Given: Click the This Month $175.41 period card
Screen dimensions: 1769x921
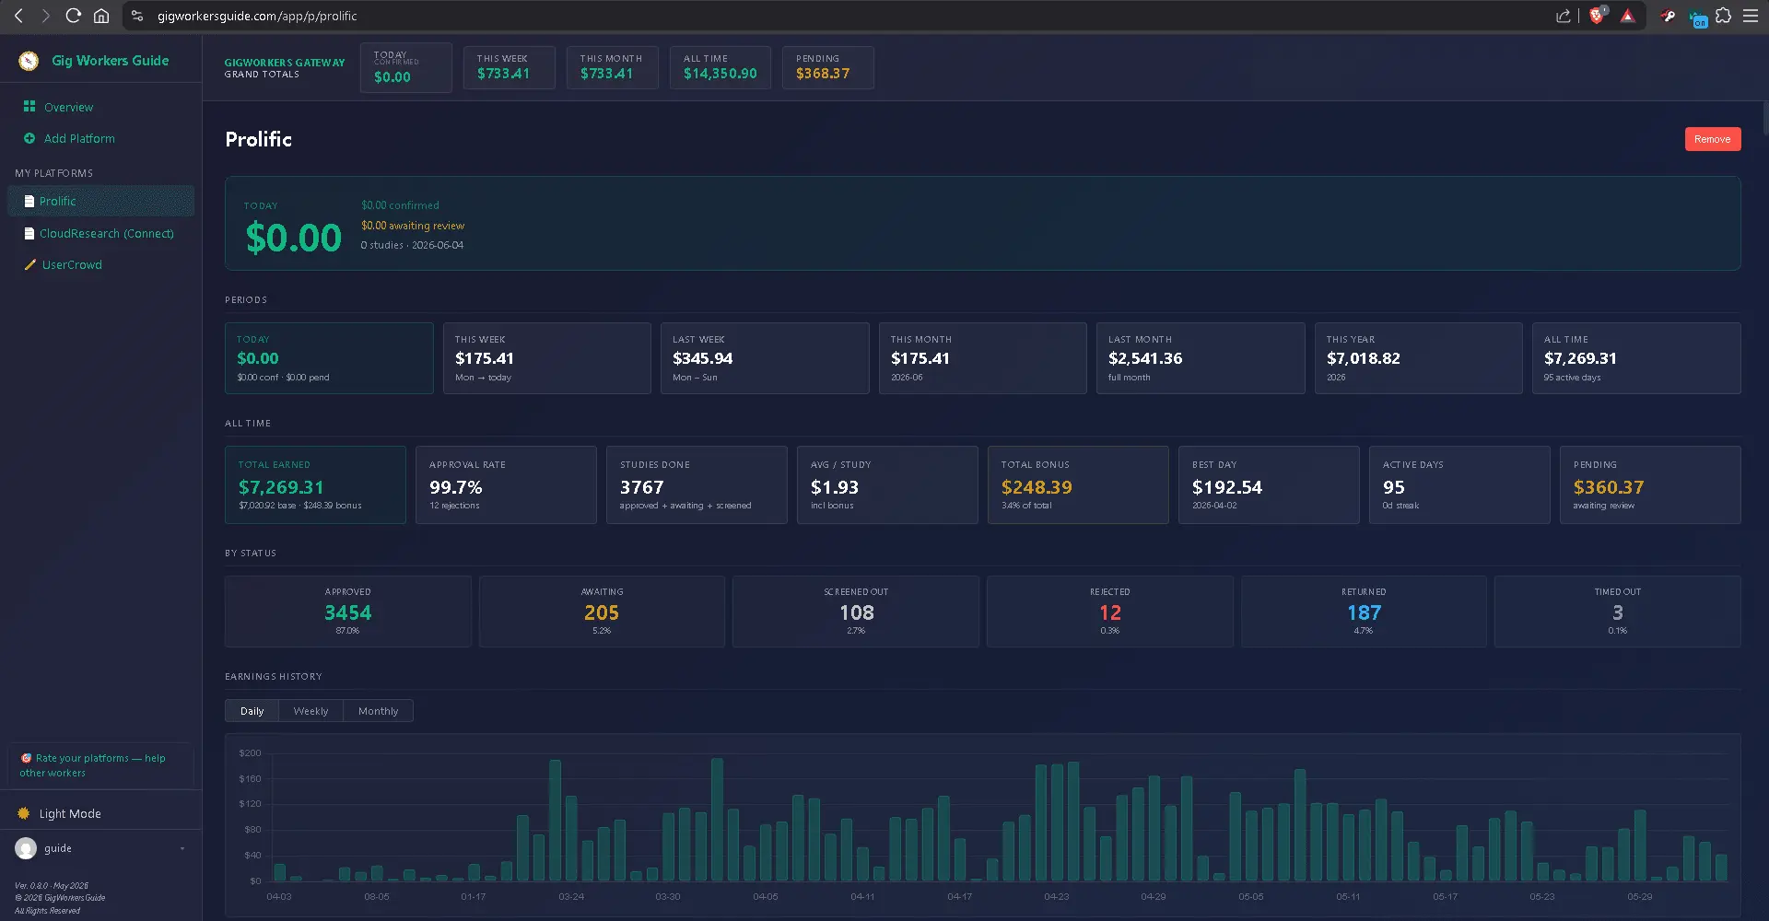Looking at the screenshot, I should 982,358.
